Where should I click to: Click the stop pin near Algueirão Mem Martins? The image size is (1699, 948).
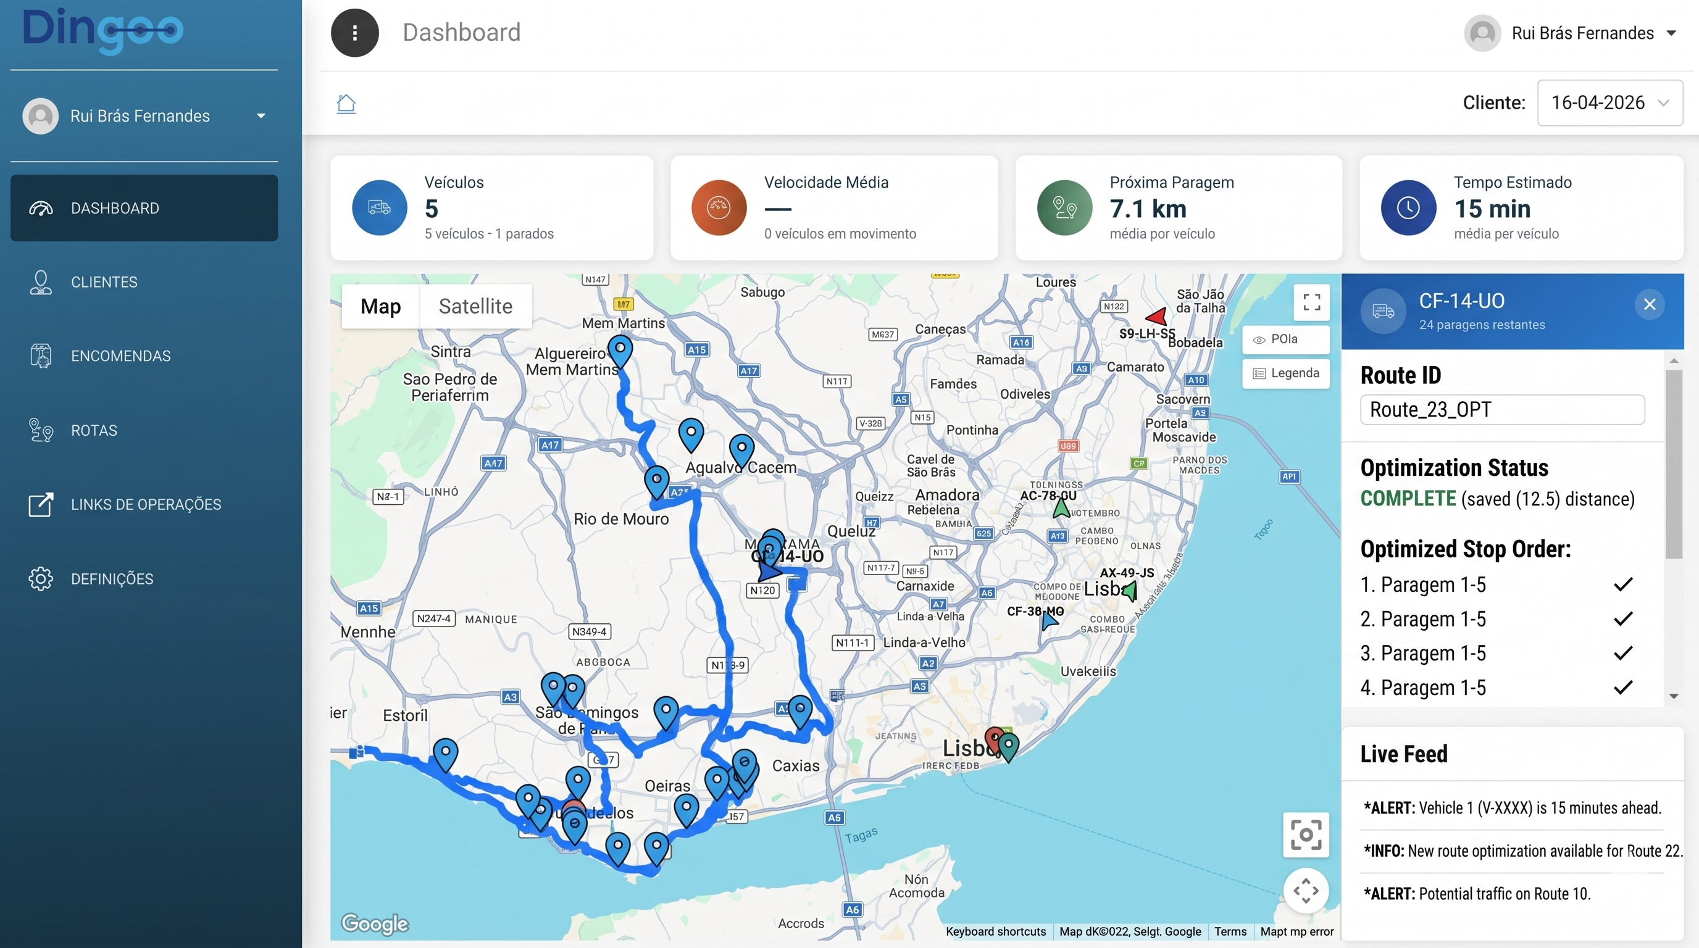(x=620, y=351)
